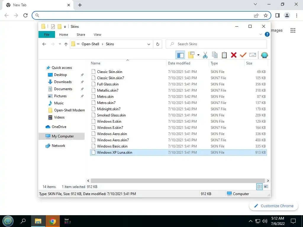Cut selected file with scissors icon
The height and width of the screenshot is (227, 303).
point(205,55)
